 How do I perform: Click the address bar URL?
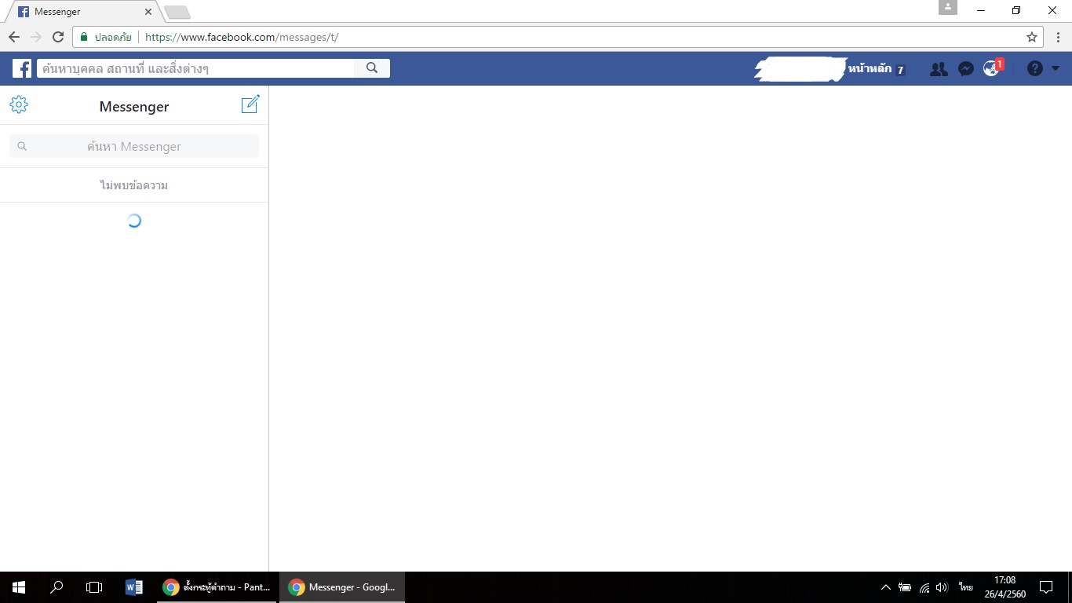tap(242, 37)
